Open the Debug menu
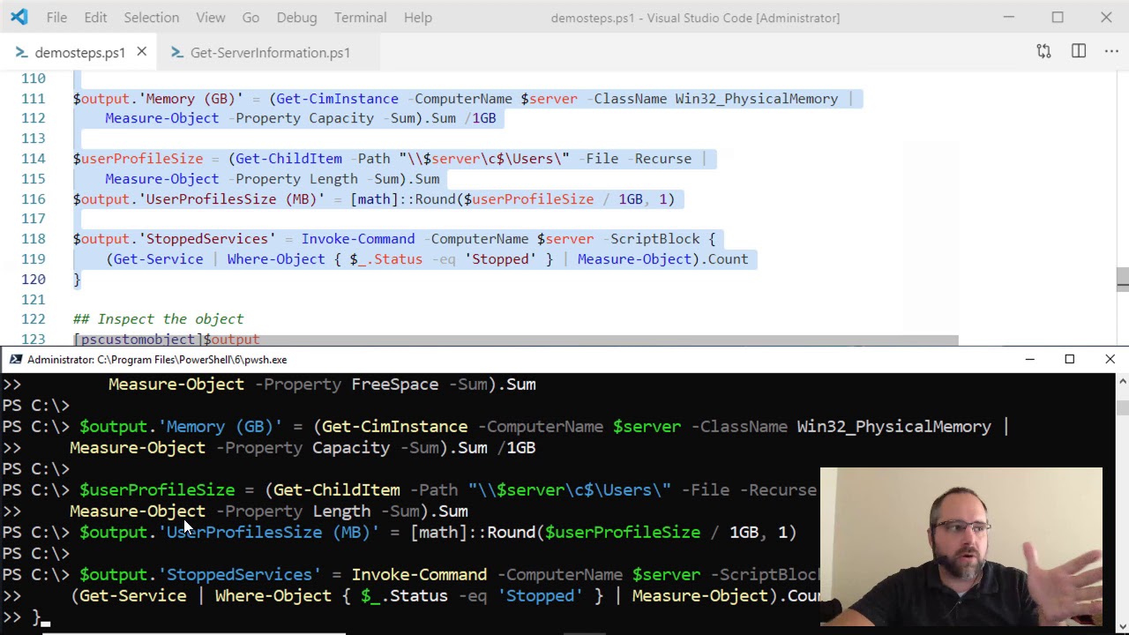 pos(296,18)
